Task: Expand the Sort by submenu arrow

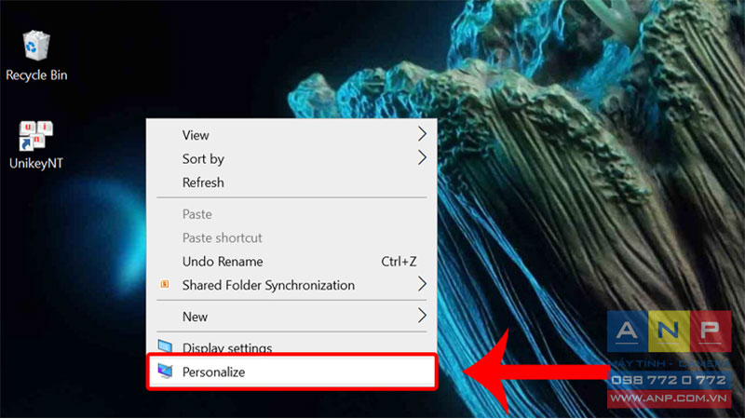Action: pyautogui.click(x=422, y=157)
